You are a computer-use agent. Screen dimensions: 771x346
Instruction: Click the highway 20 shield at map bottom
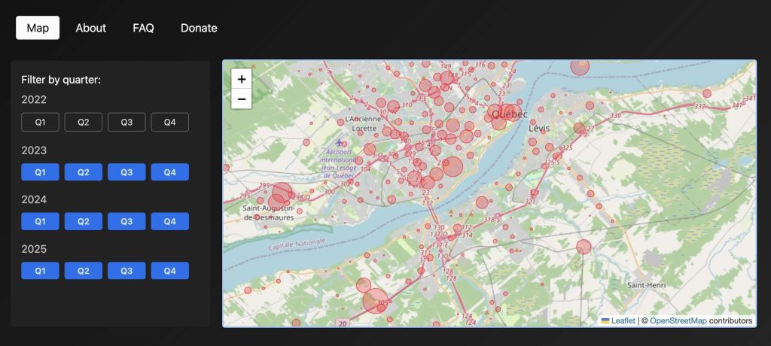tap(343, 323)
